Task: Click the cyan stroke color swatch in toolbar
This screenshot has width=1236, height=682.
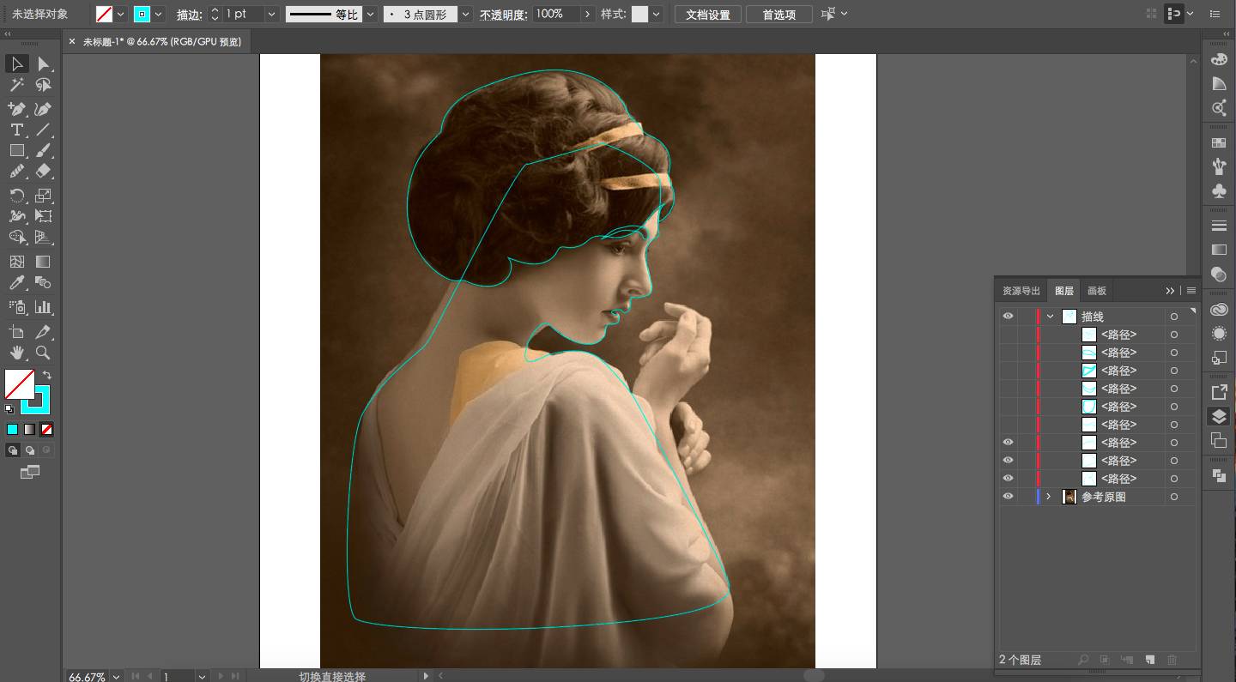Action: coord(39,400)
